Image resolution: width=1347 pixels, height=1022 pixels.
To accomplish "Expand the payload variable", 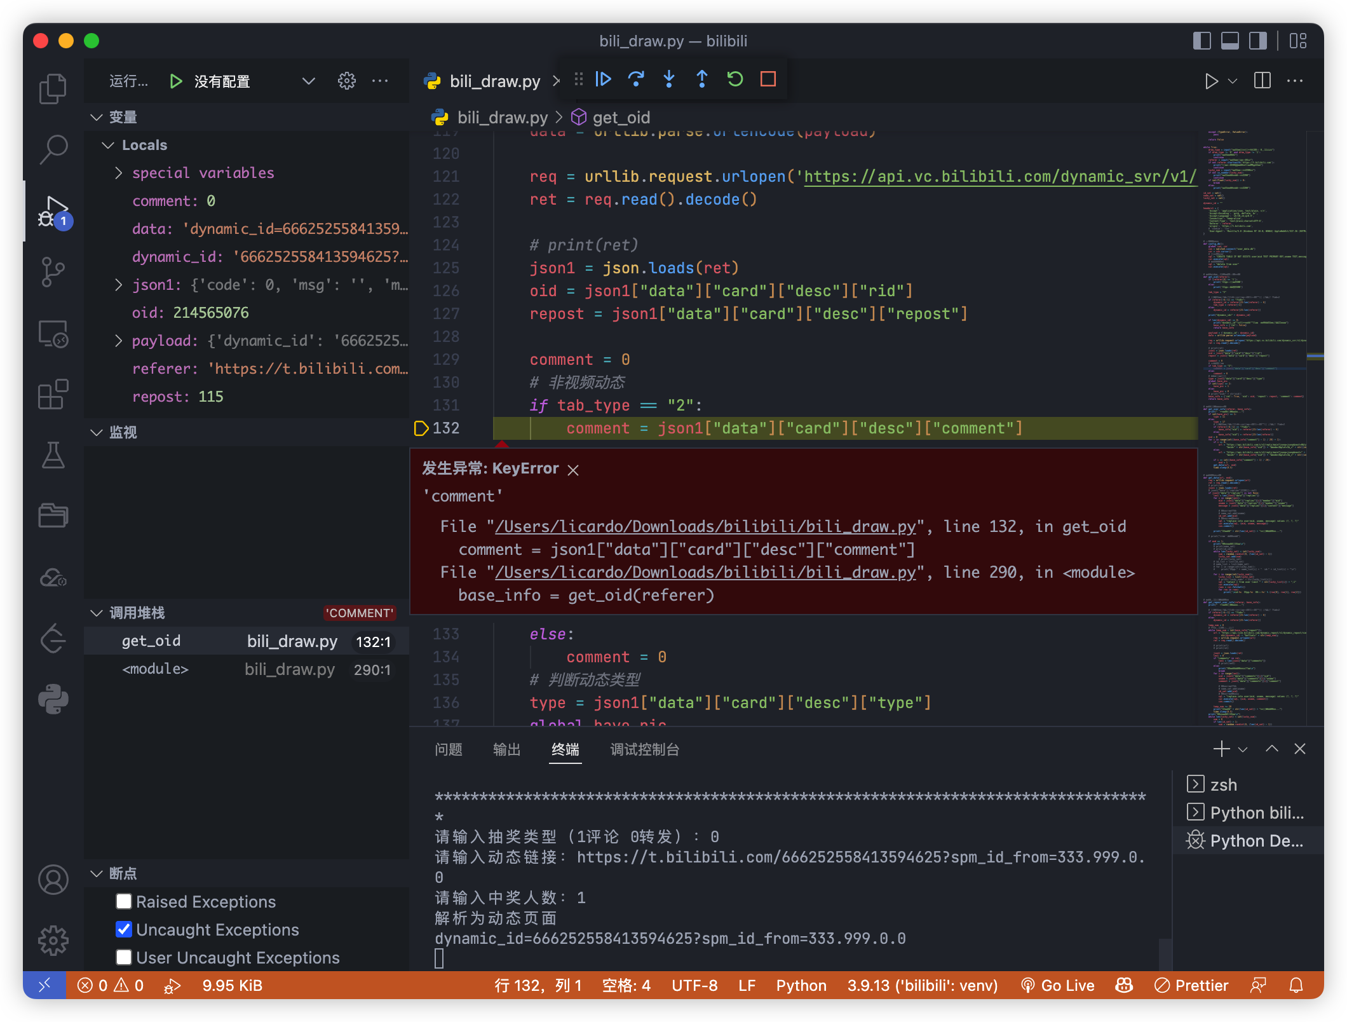I will pyautogui.click(x=119, y=341).
